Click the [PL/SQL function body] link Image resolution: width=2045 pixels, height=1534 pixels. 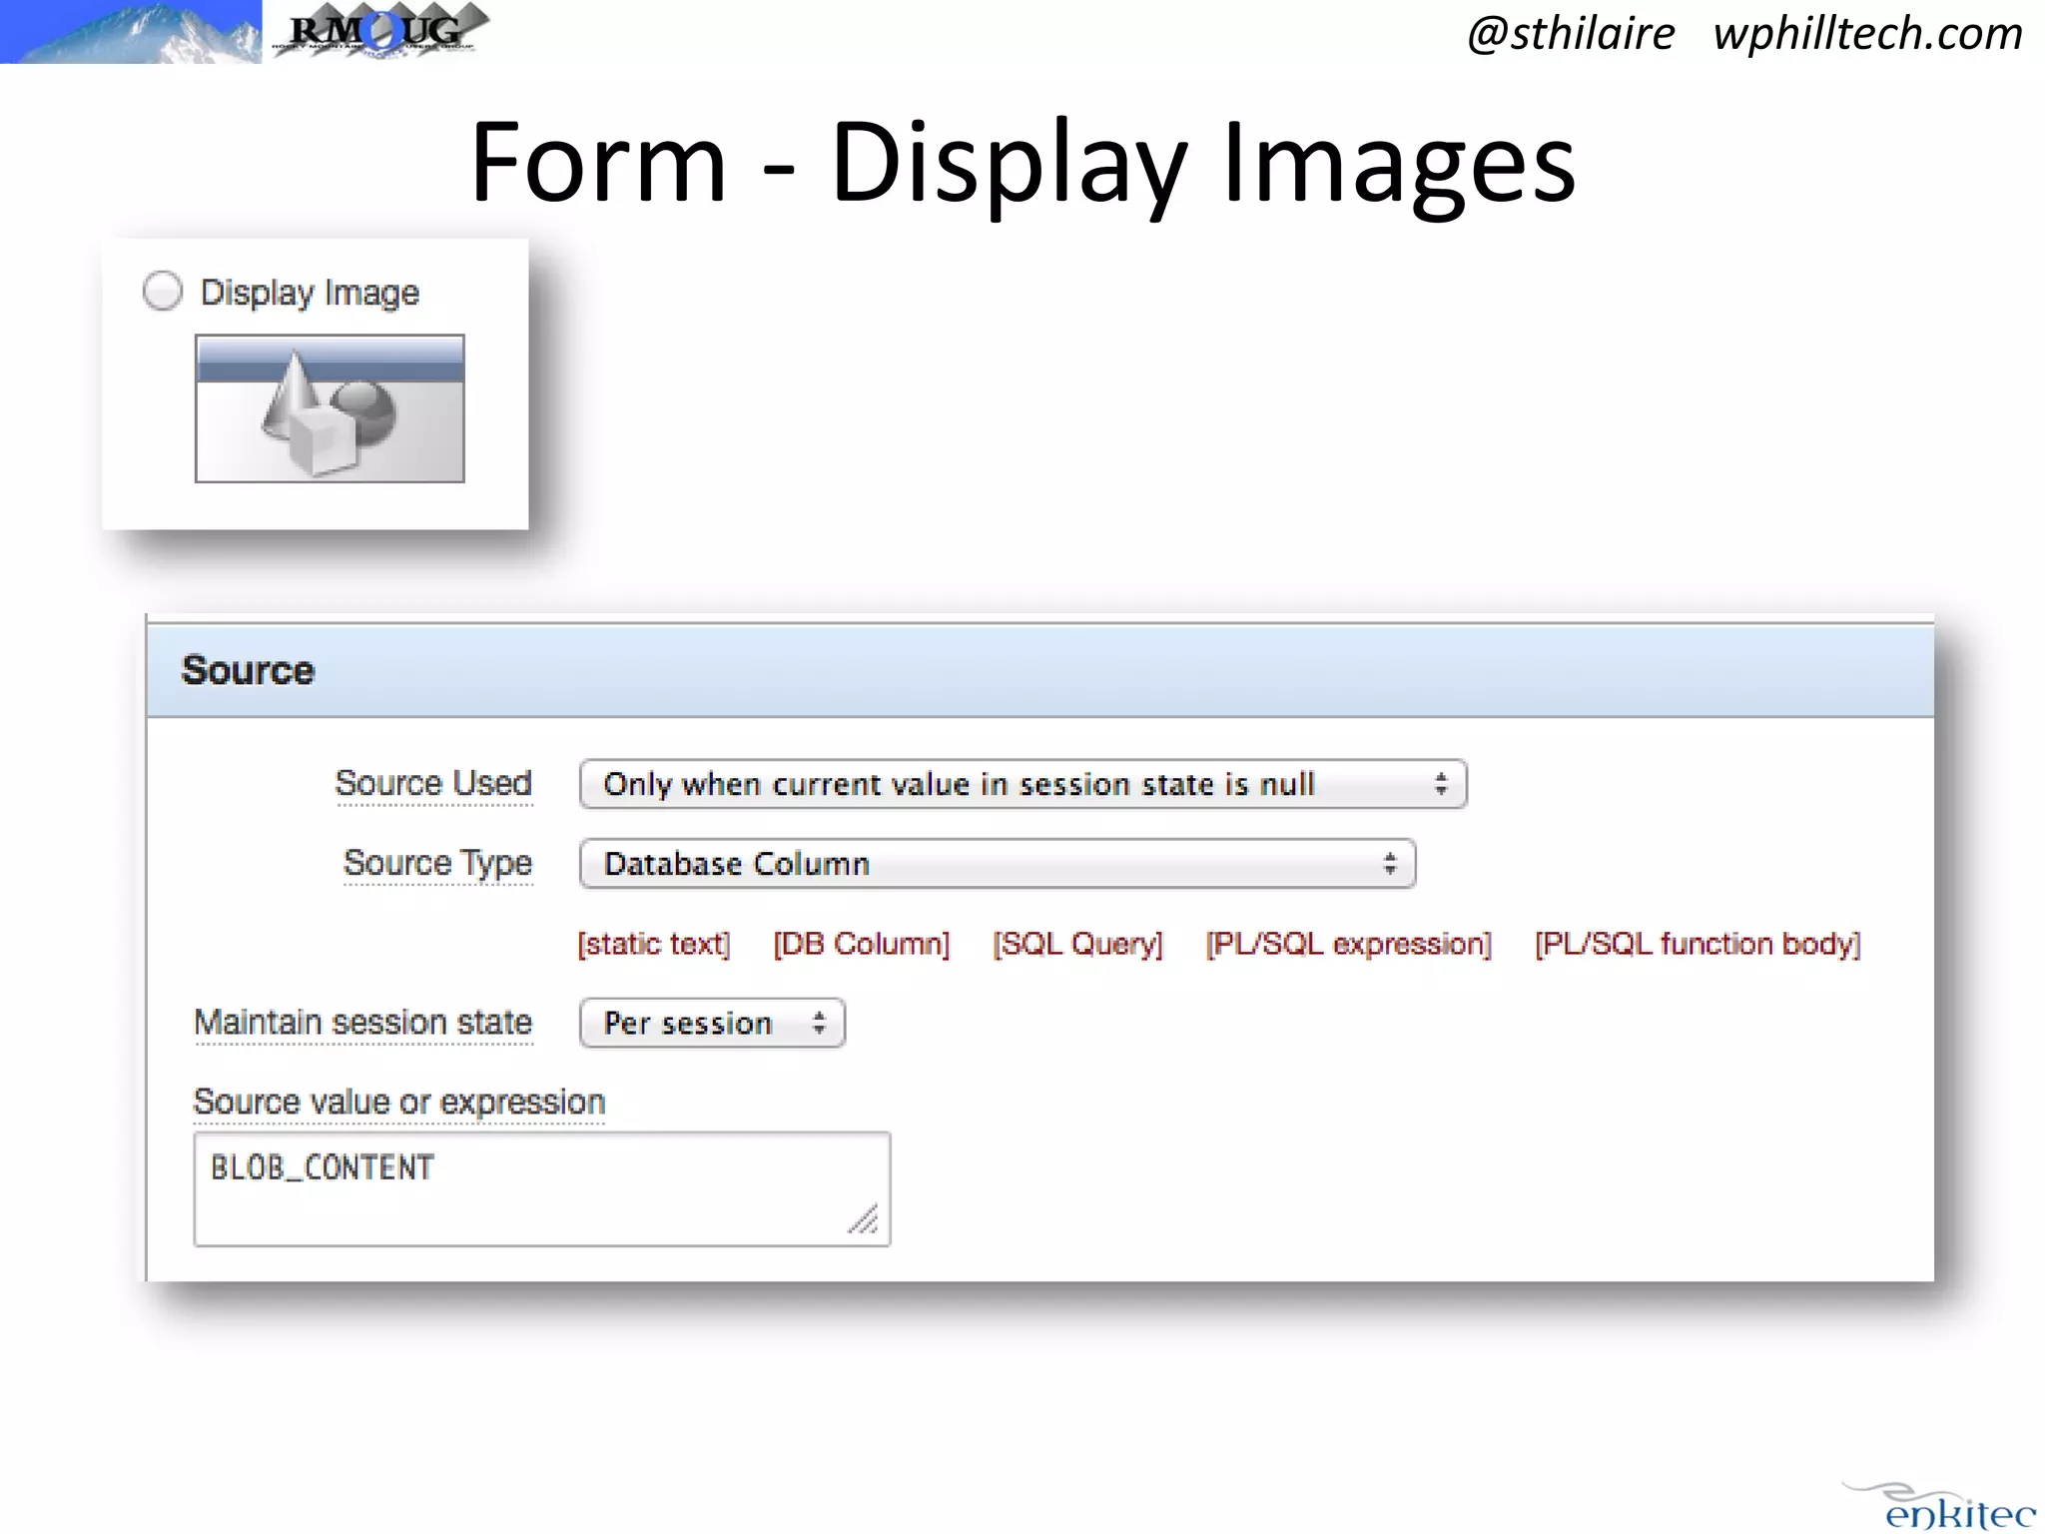(1699, 944)
